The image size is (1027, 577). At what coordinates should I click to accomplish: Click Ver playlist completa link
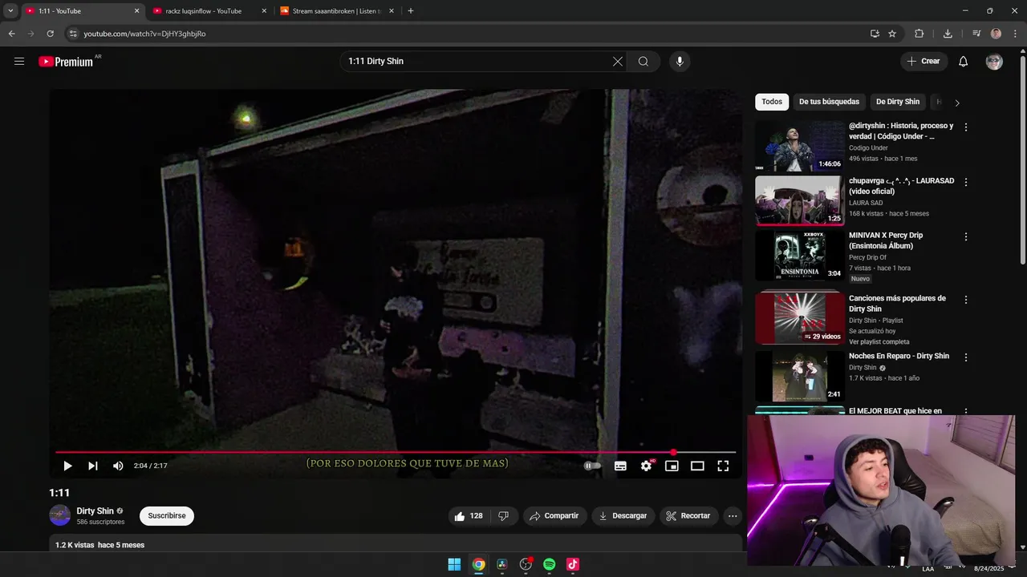[x=879, y=341]
